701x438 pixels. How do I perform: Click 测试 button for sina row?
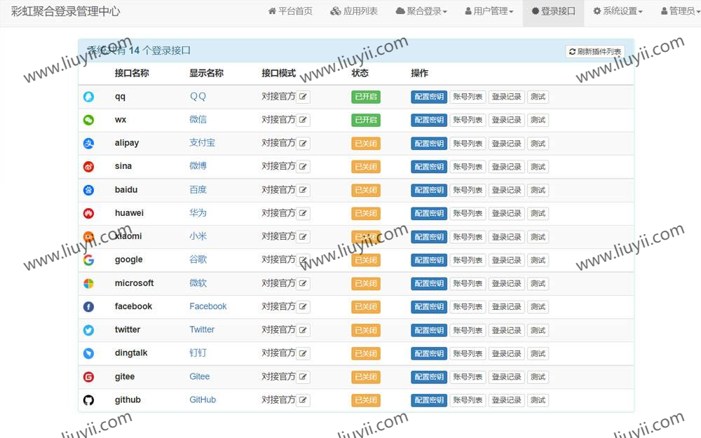click(x=538, y=167)
